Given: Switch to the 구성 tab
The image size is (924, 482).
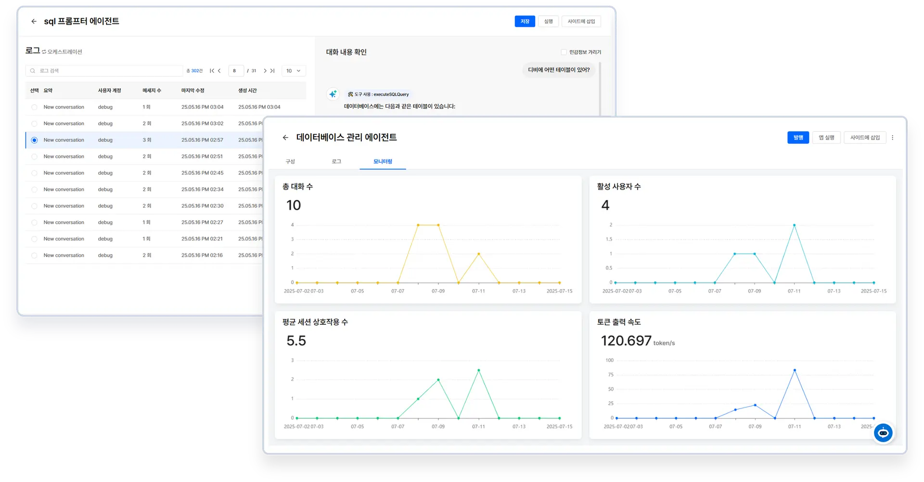Looking at the screenshot, I should [290, 162].
